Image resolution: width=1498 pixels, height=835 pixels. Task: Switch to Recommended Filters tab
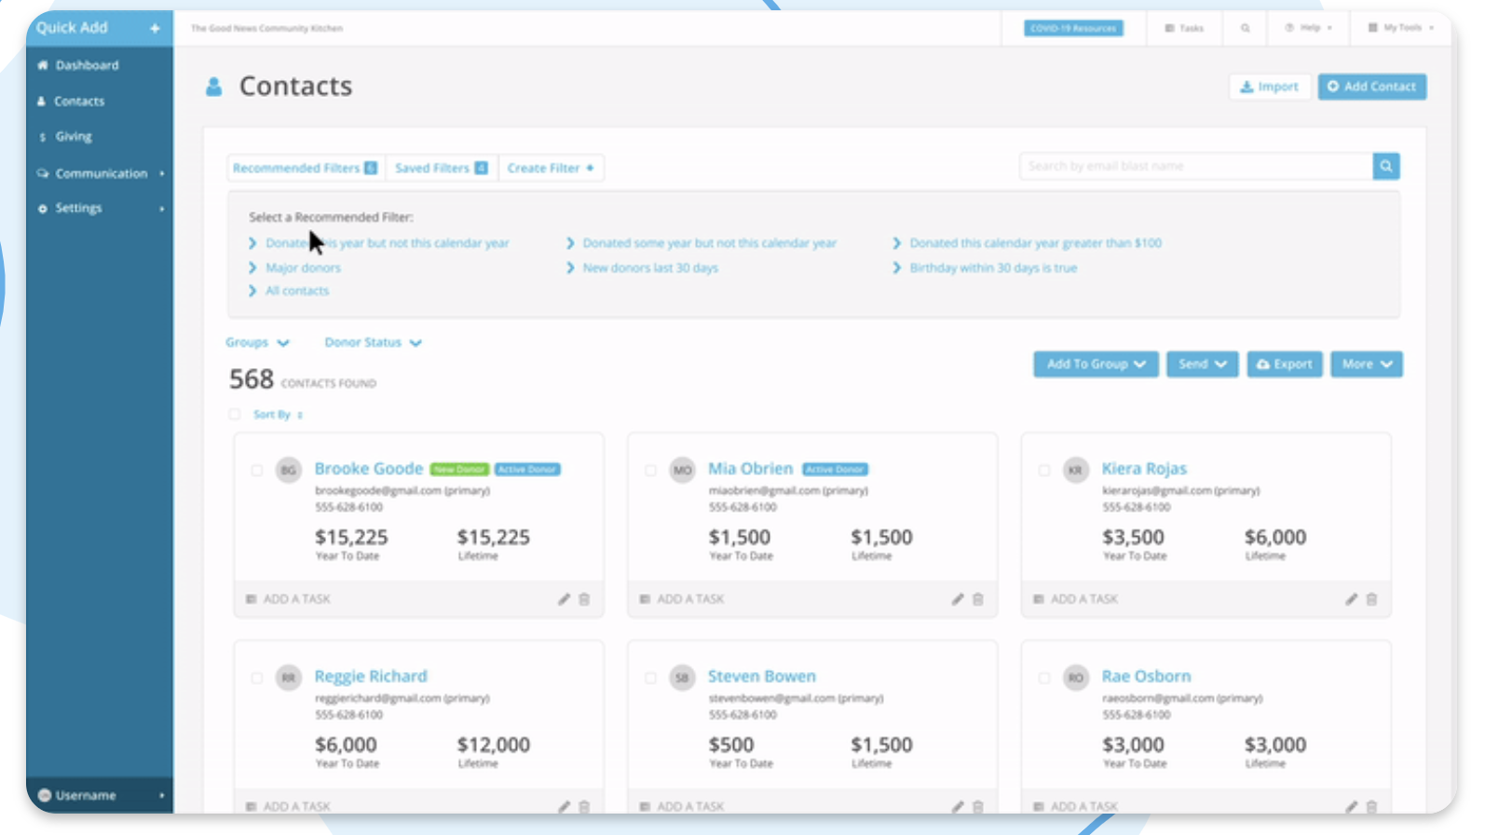(306, 168)
